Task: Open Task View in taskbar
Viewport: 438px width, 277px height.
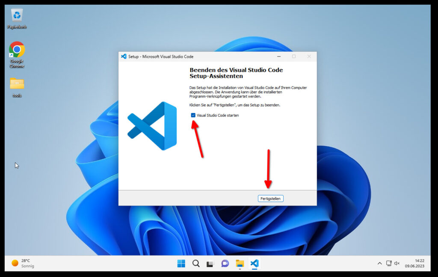Action: tap(210, 263)
